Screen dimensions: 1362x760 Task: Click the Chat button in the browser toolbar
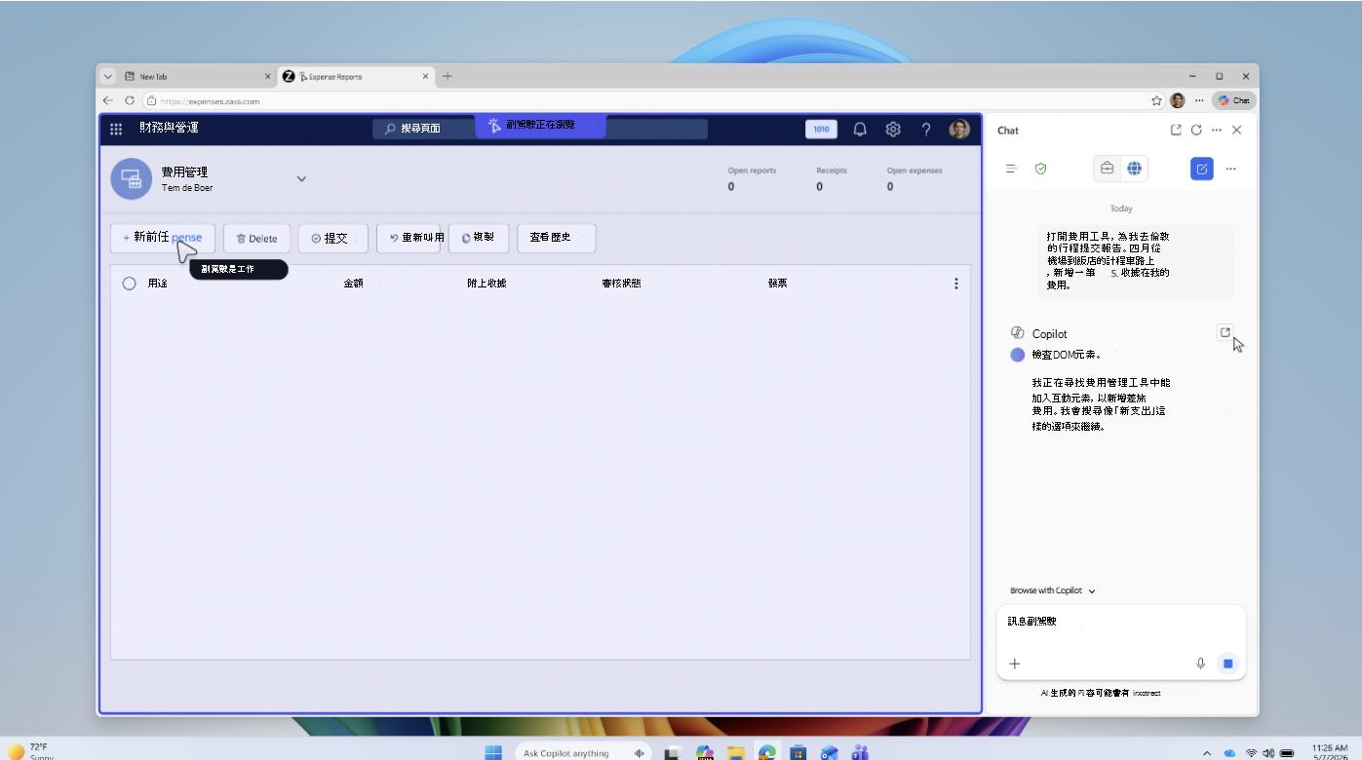tap(1233, 100)
